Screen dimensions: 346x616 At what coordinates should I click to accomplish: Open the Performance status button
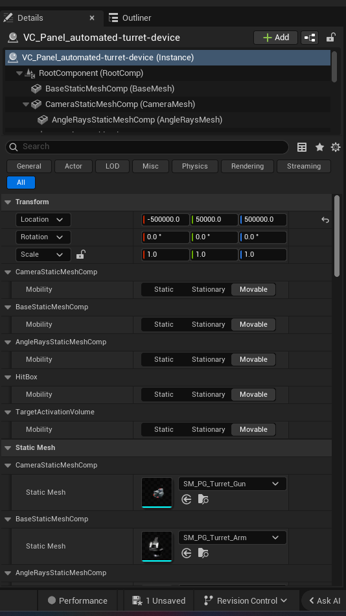click(77, 600)
